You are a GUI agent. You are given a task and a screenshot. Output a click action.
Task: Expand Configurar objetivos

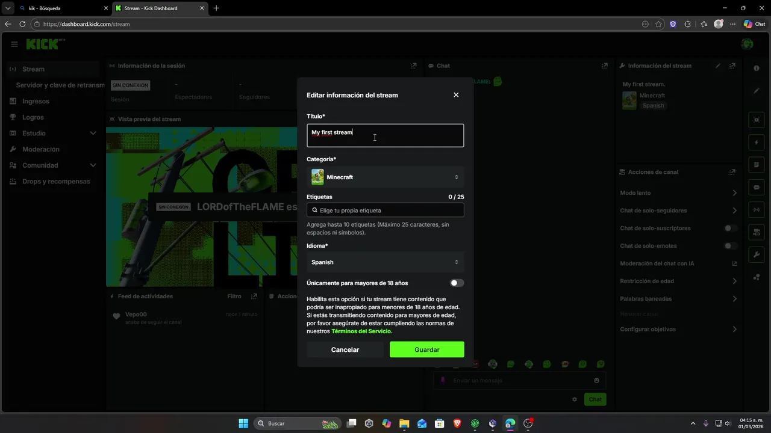[x=679, y=329]
